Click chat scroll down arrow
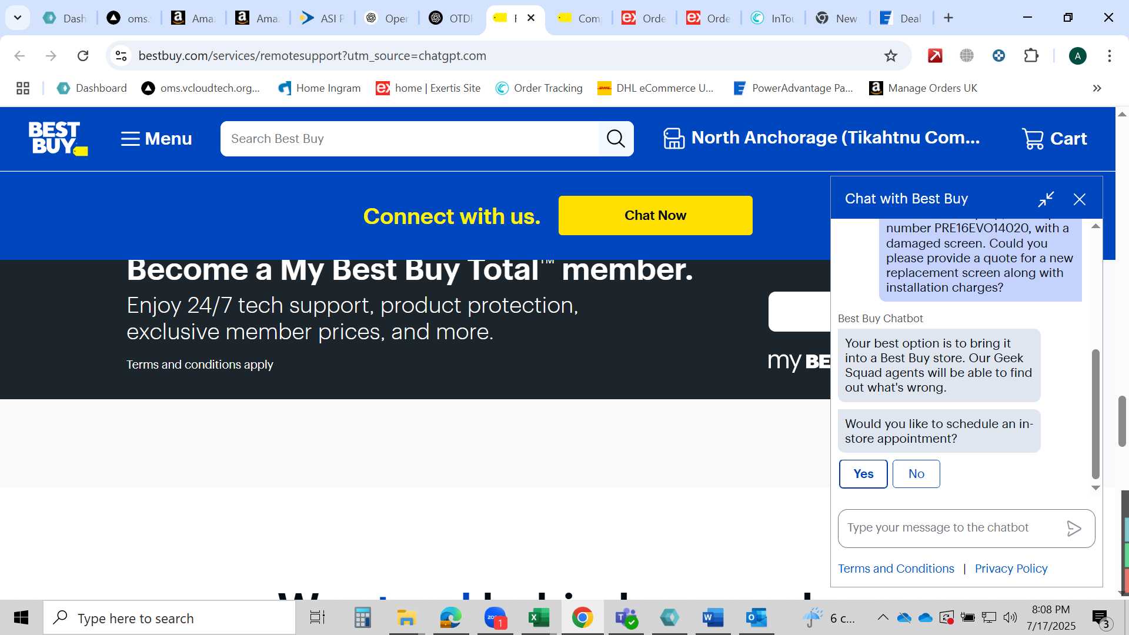The width and height of the screenshot is (1129, 635). (x=1095, y=487)
